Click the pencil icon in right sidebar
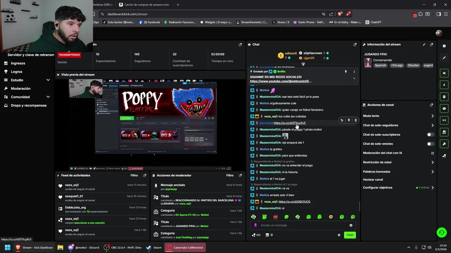This screenshot has height=253, width=451. pos(444,58)
